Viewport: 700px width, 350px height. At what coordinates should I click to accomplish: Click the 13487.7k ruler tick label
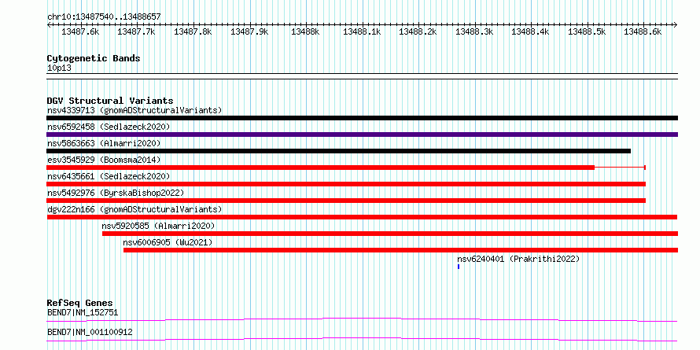pos(136,31)
